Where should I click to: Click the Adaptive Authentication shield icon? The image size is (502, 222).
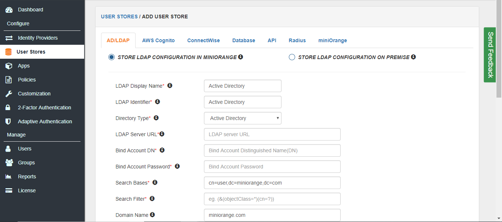pyautogui.click(x=8, y=121)
